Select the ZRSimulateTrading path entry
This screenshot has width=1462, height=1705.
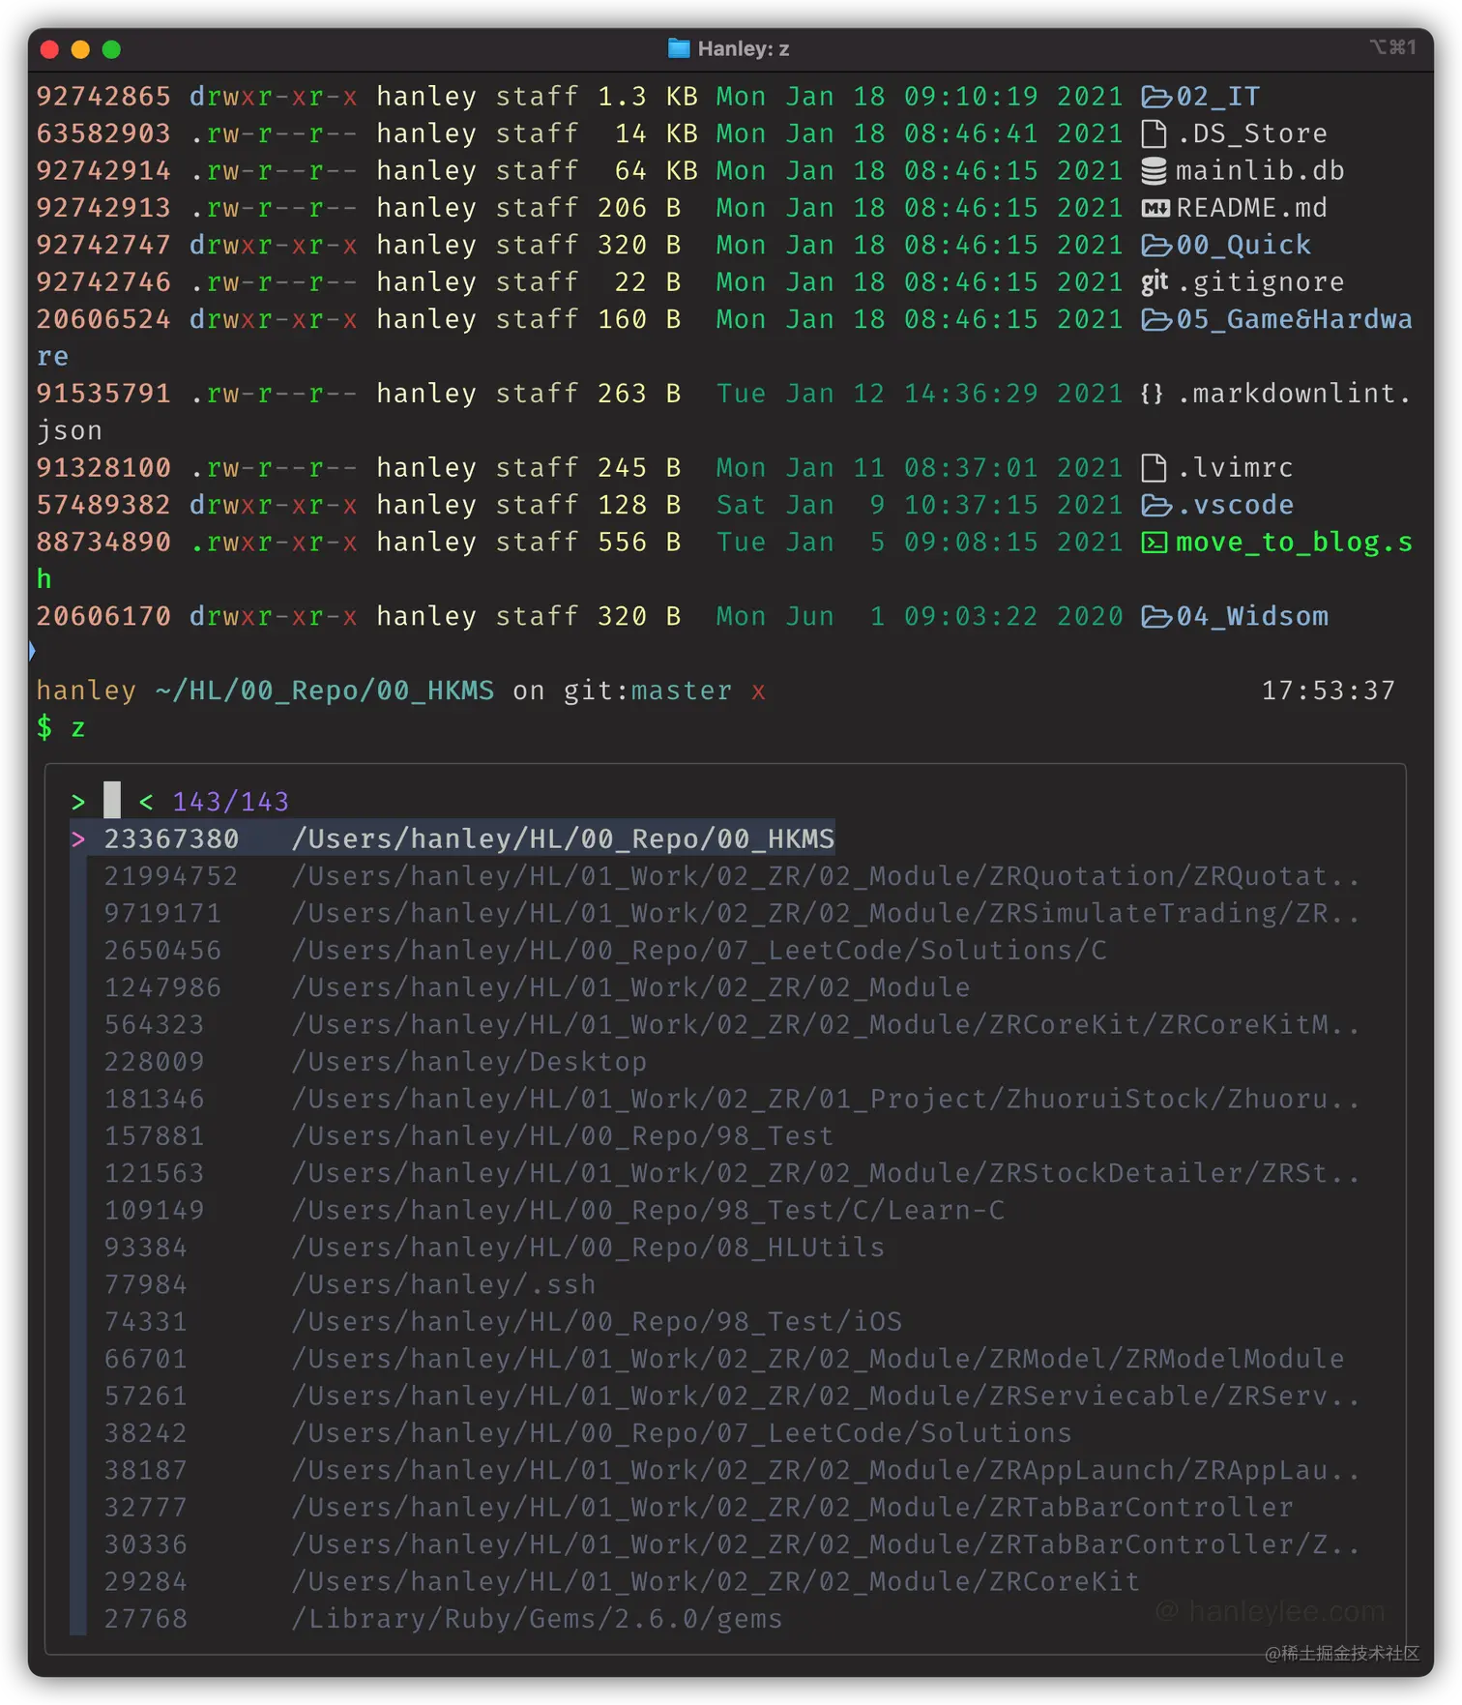tap(732, 913)
